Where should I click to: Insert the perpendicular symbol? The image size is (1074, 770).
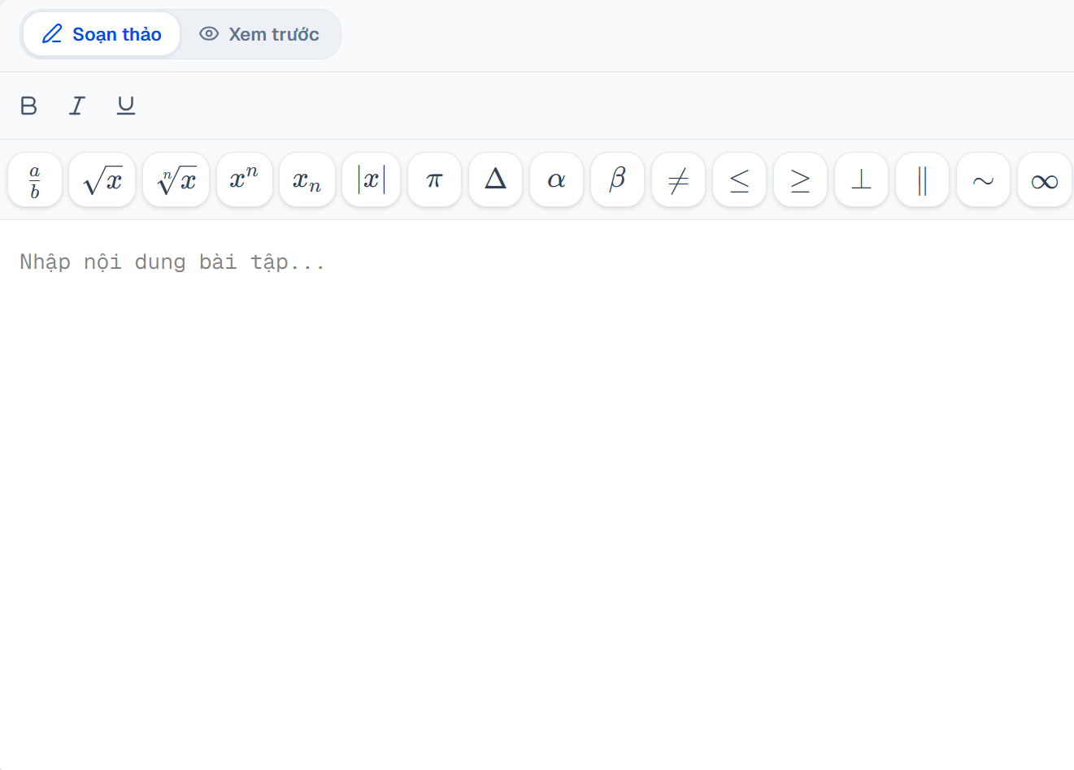(x=861, y=180)
